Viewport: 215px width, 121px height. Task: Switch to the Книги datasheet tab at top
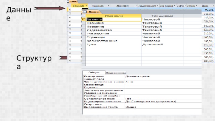click(x=73, y=1)
